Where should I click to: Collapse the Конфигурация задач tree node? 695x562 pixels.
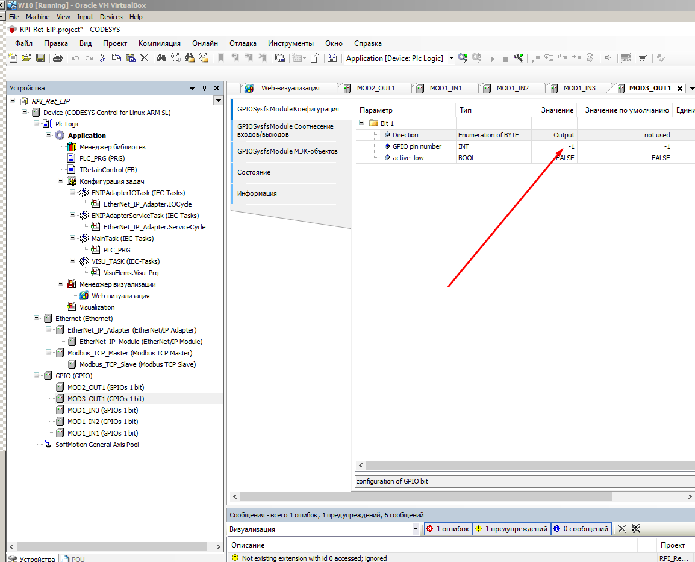(x=60, y=181)
